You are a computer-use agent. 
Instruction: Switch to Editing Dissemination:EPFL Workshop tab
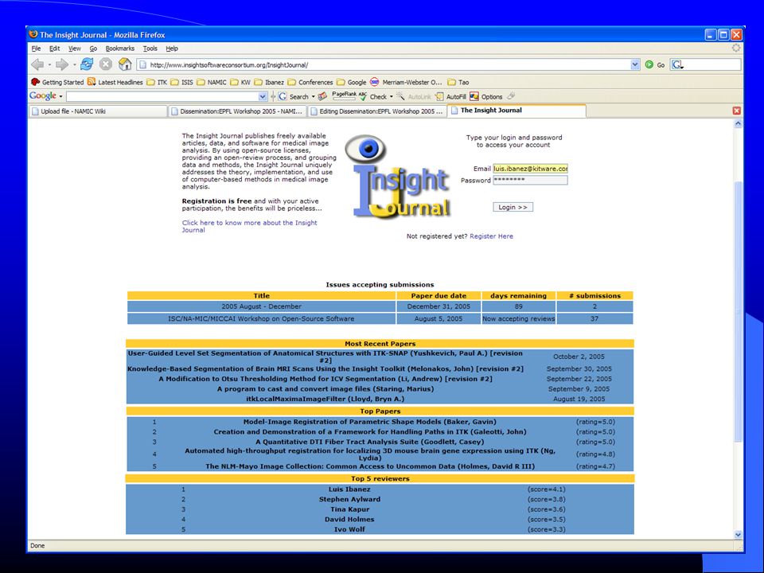click(x=376, y=111)
